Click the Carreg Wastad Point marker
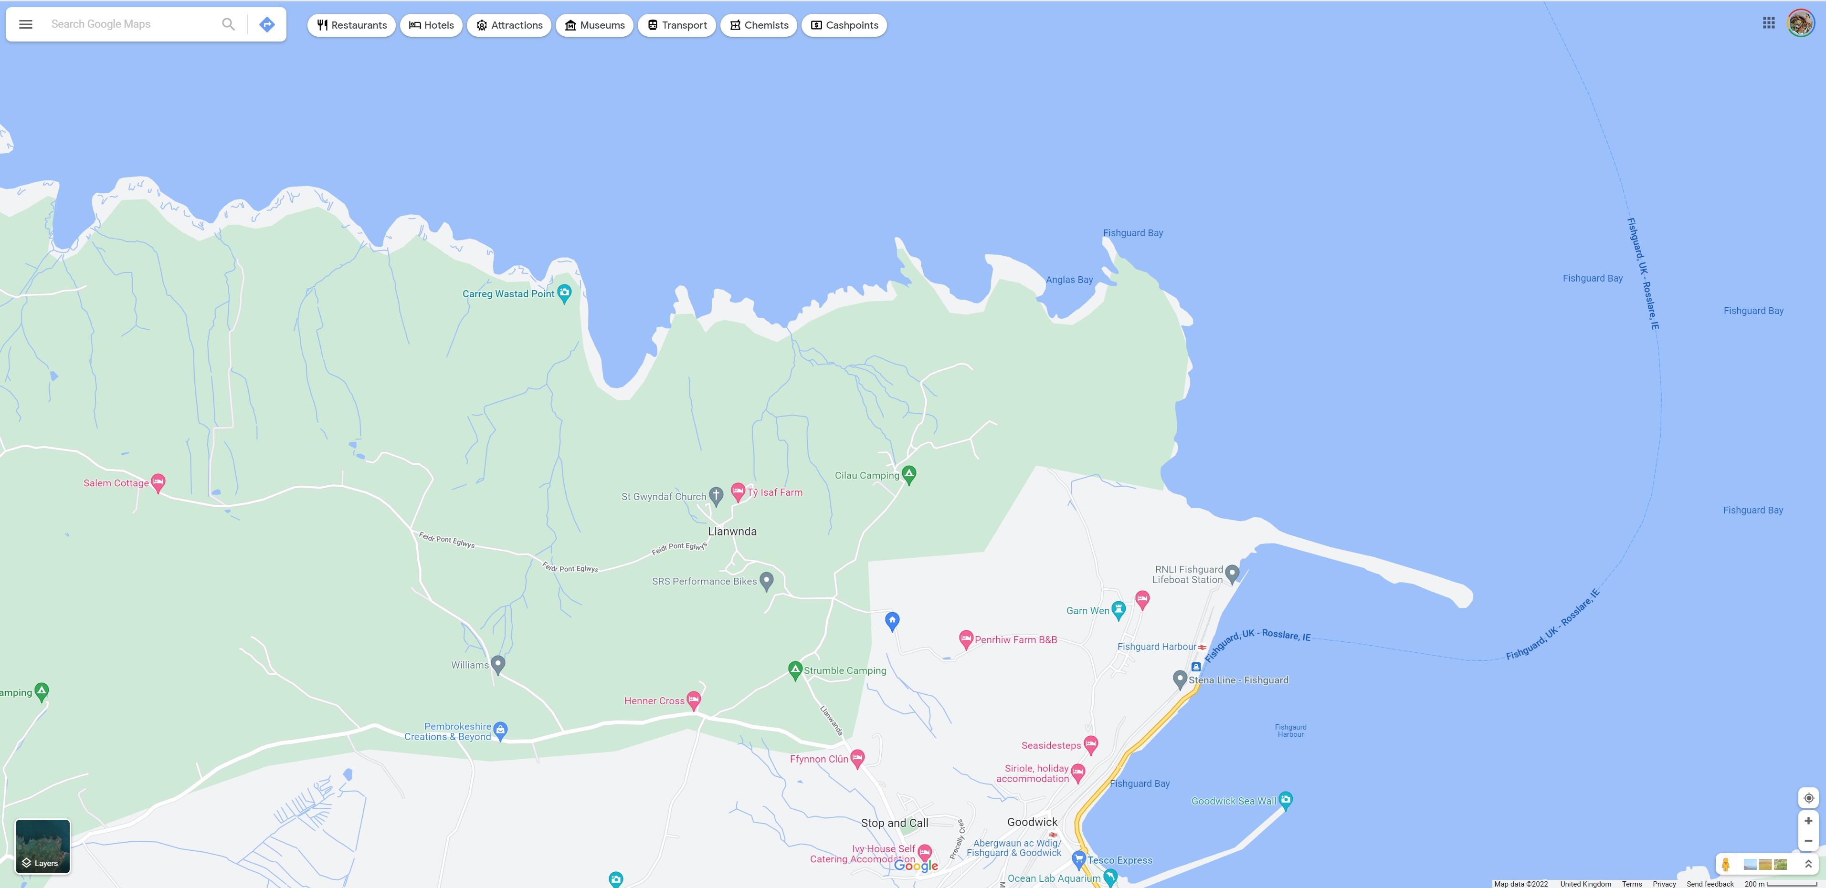Screen dimensions: 1826x888 [564, 292]
